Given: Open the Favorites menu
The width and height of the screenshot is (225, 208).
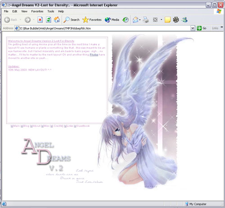Looking at the screenshot, I should [37, 11].
